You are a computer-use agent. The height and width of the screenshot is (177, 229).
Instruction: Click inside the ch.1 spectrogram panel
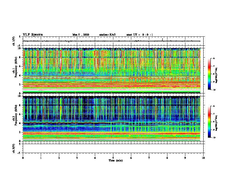point(112,71)
